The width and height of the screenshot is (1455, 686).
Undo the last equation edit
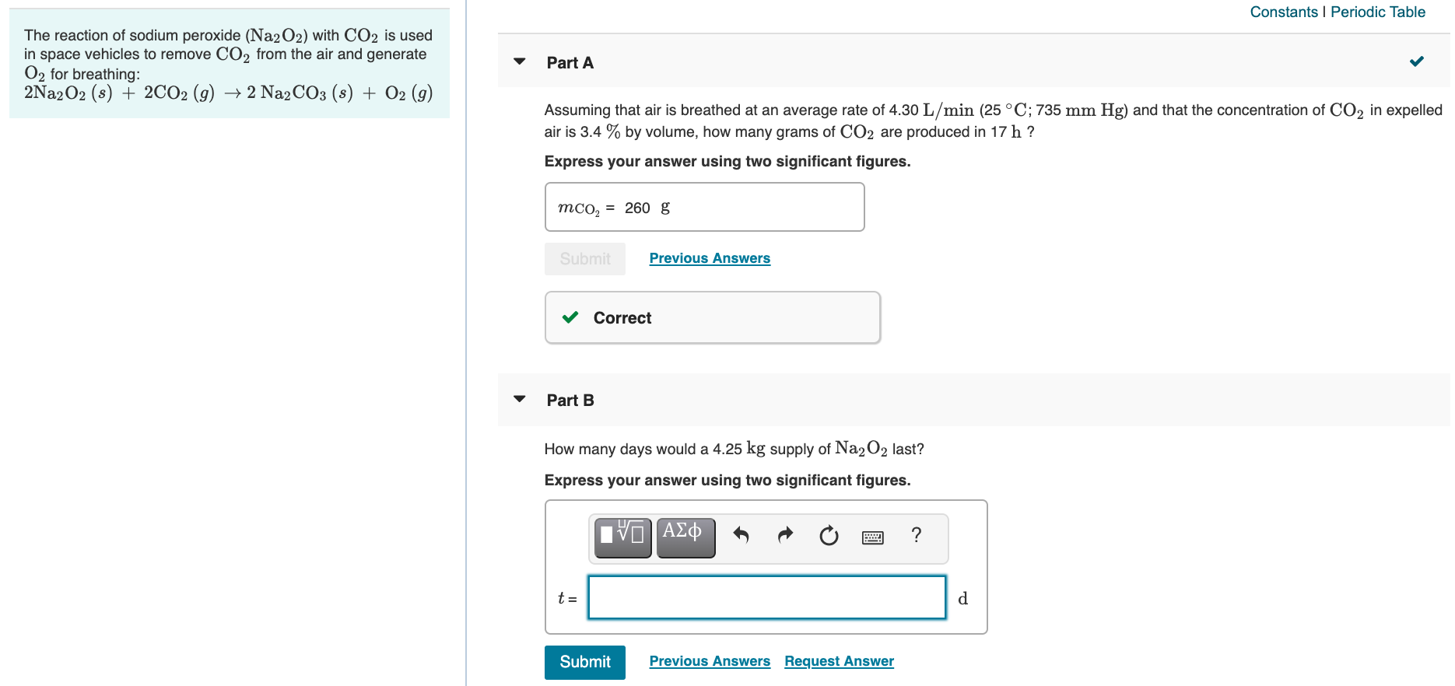pyautogui.click(x=740, y=537)
